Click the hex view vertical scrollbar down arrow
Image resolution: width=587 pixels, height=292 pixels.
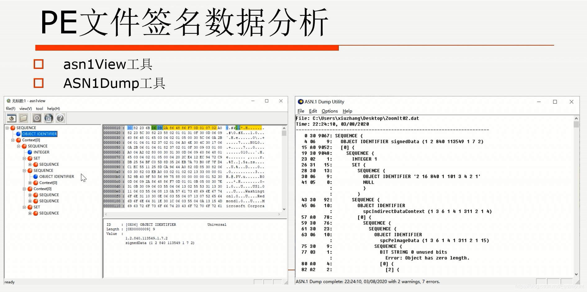click(284, 209)
